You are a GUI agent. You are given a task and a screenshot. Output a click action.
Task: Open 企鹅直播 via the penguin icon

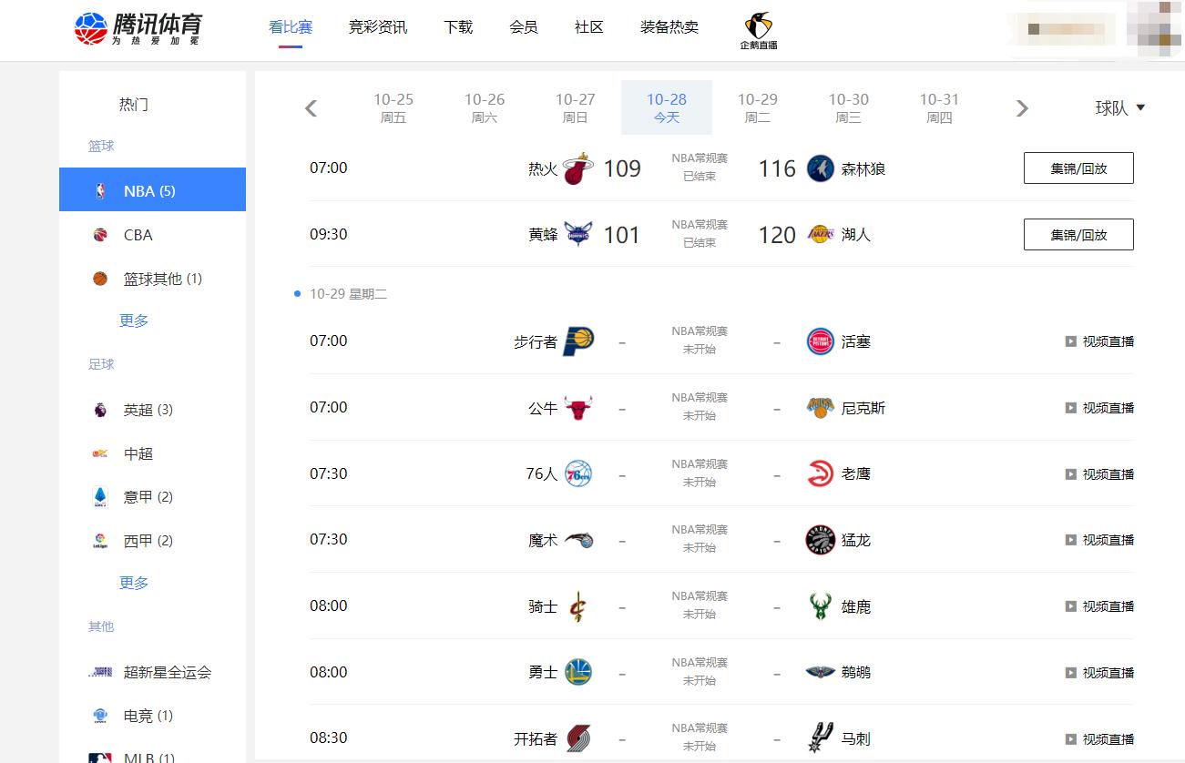click(758, 26)
